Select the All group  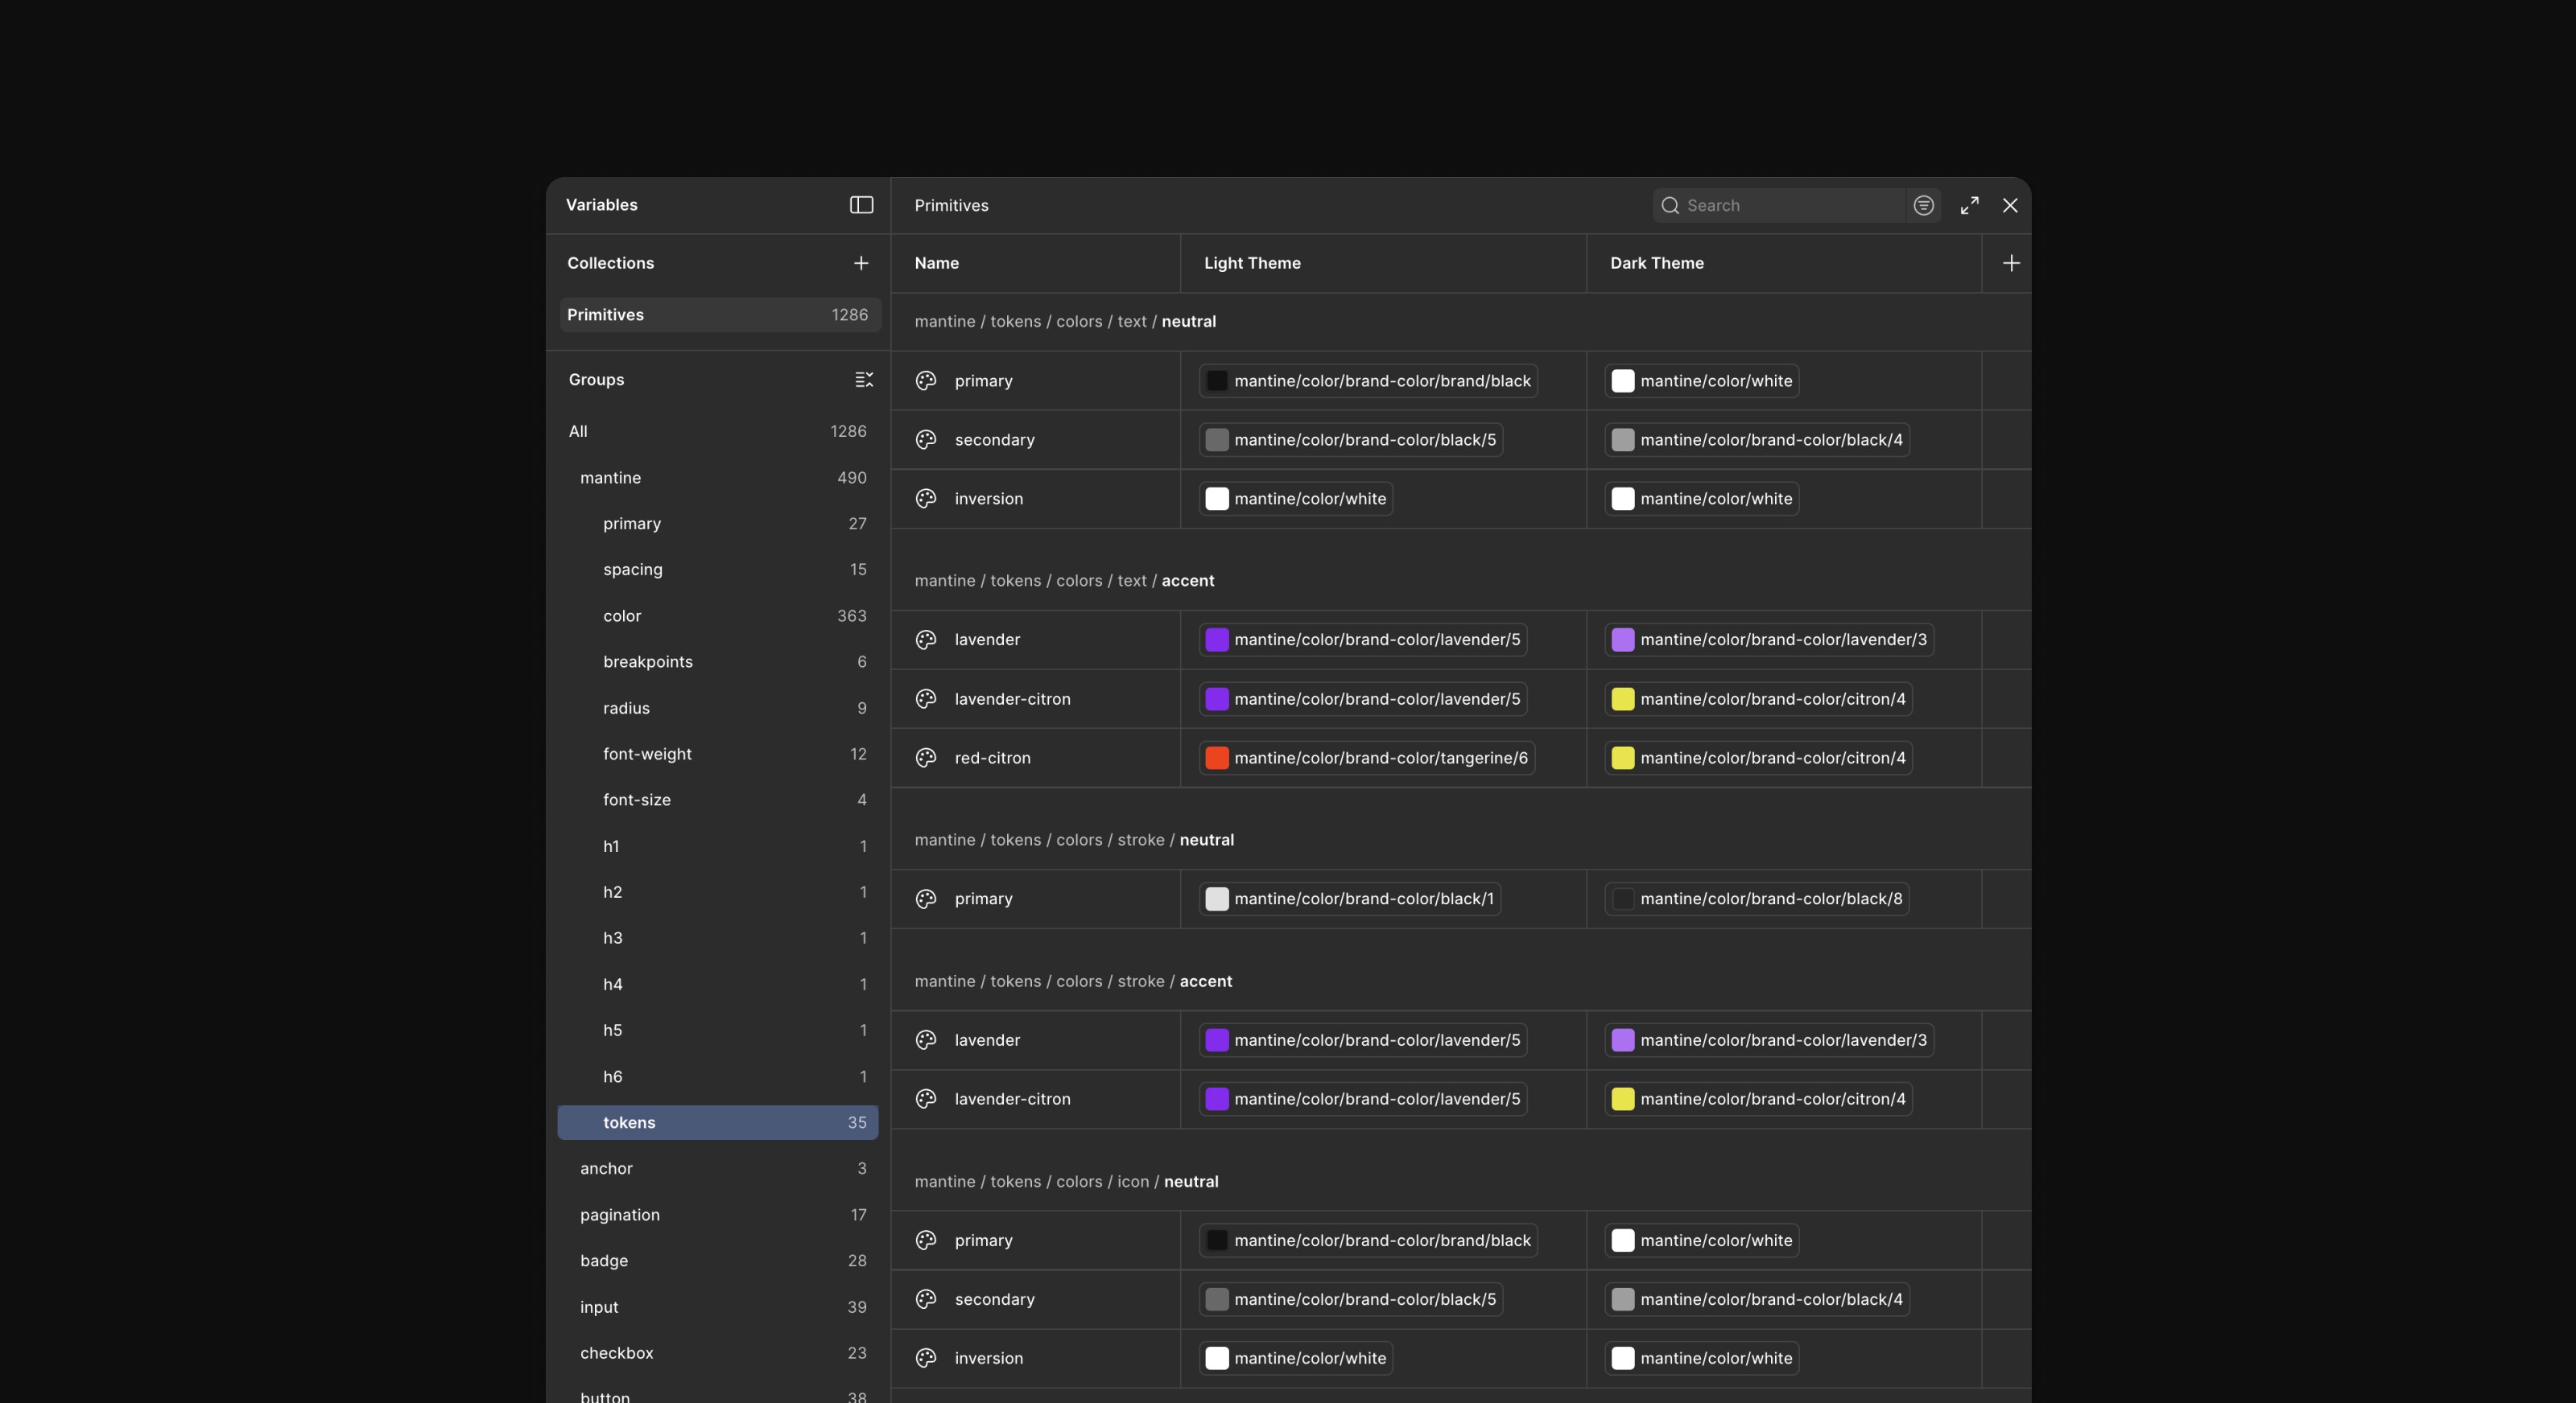pyautogui.click(x=578, y=432)
